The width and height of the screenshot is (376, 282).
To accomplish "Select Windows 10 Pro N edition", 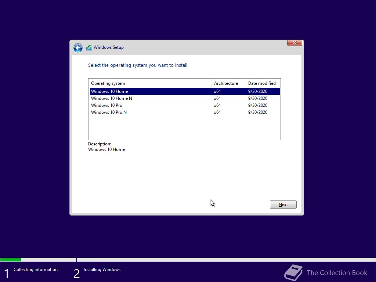I will click(185, 112).
